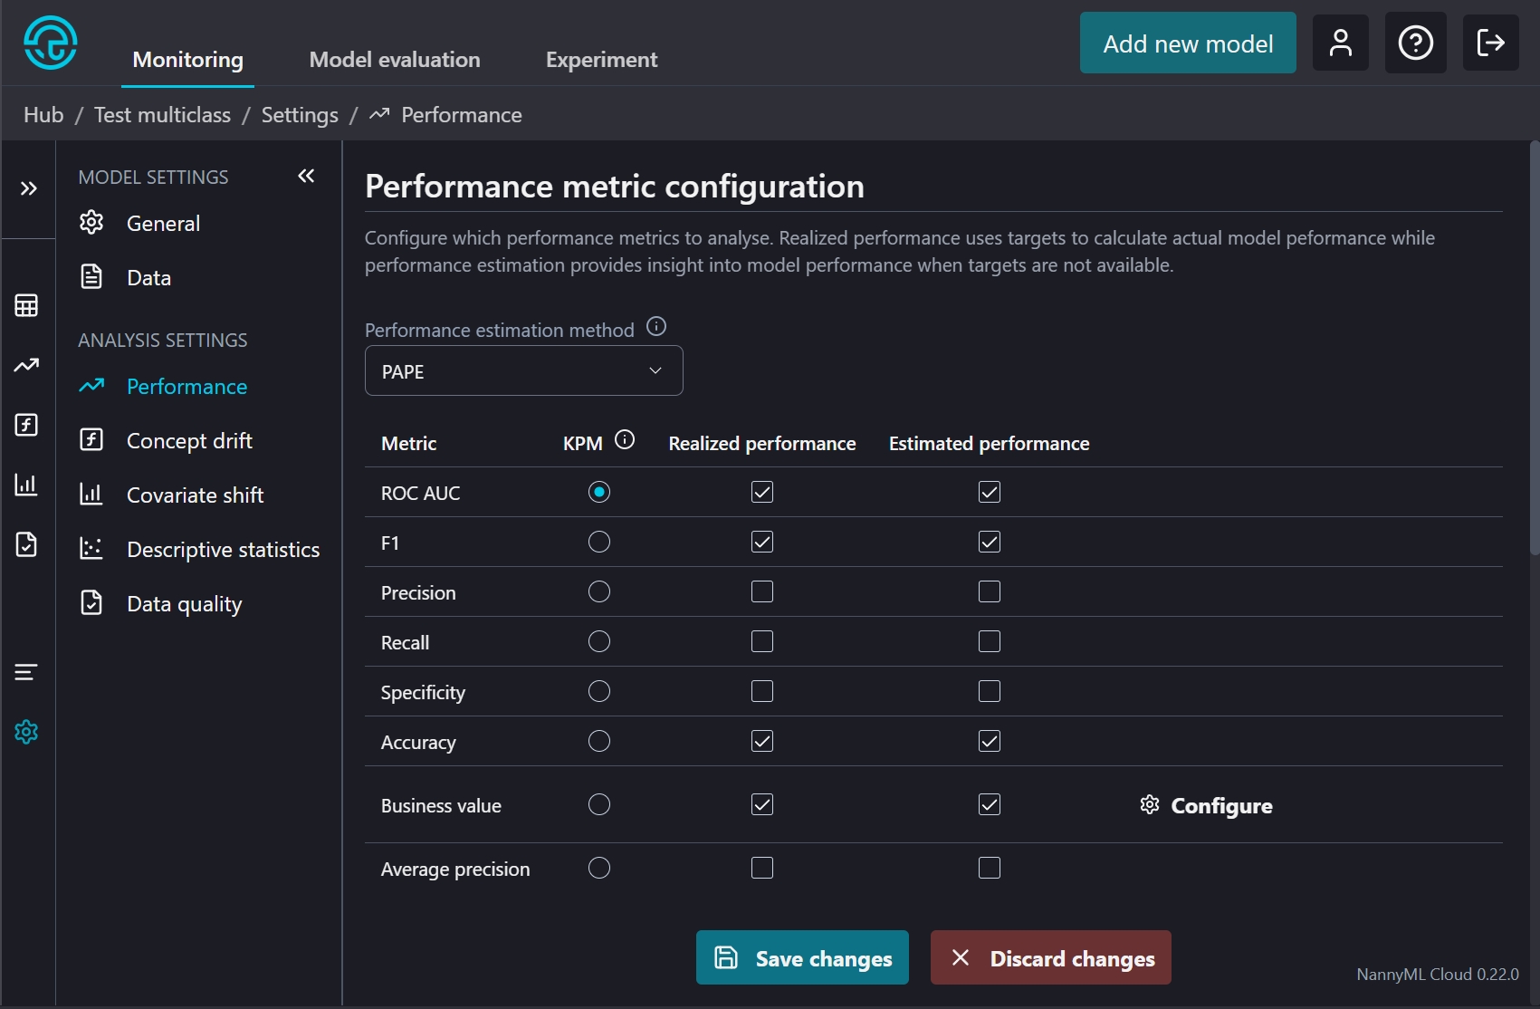The width and height of the screenshot is (1540, 1009).
Task: Open Configure for Business value
Action: tap(1206, 805)
